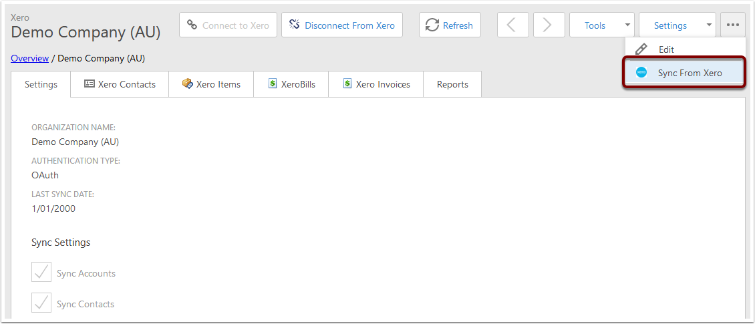Screen dimensions: 755x324
Task: Open the XeroBills tab
Action: (291, 84)
